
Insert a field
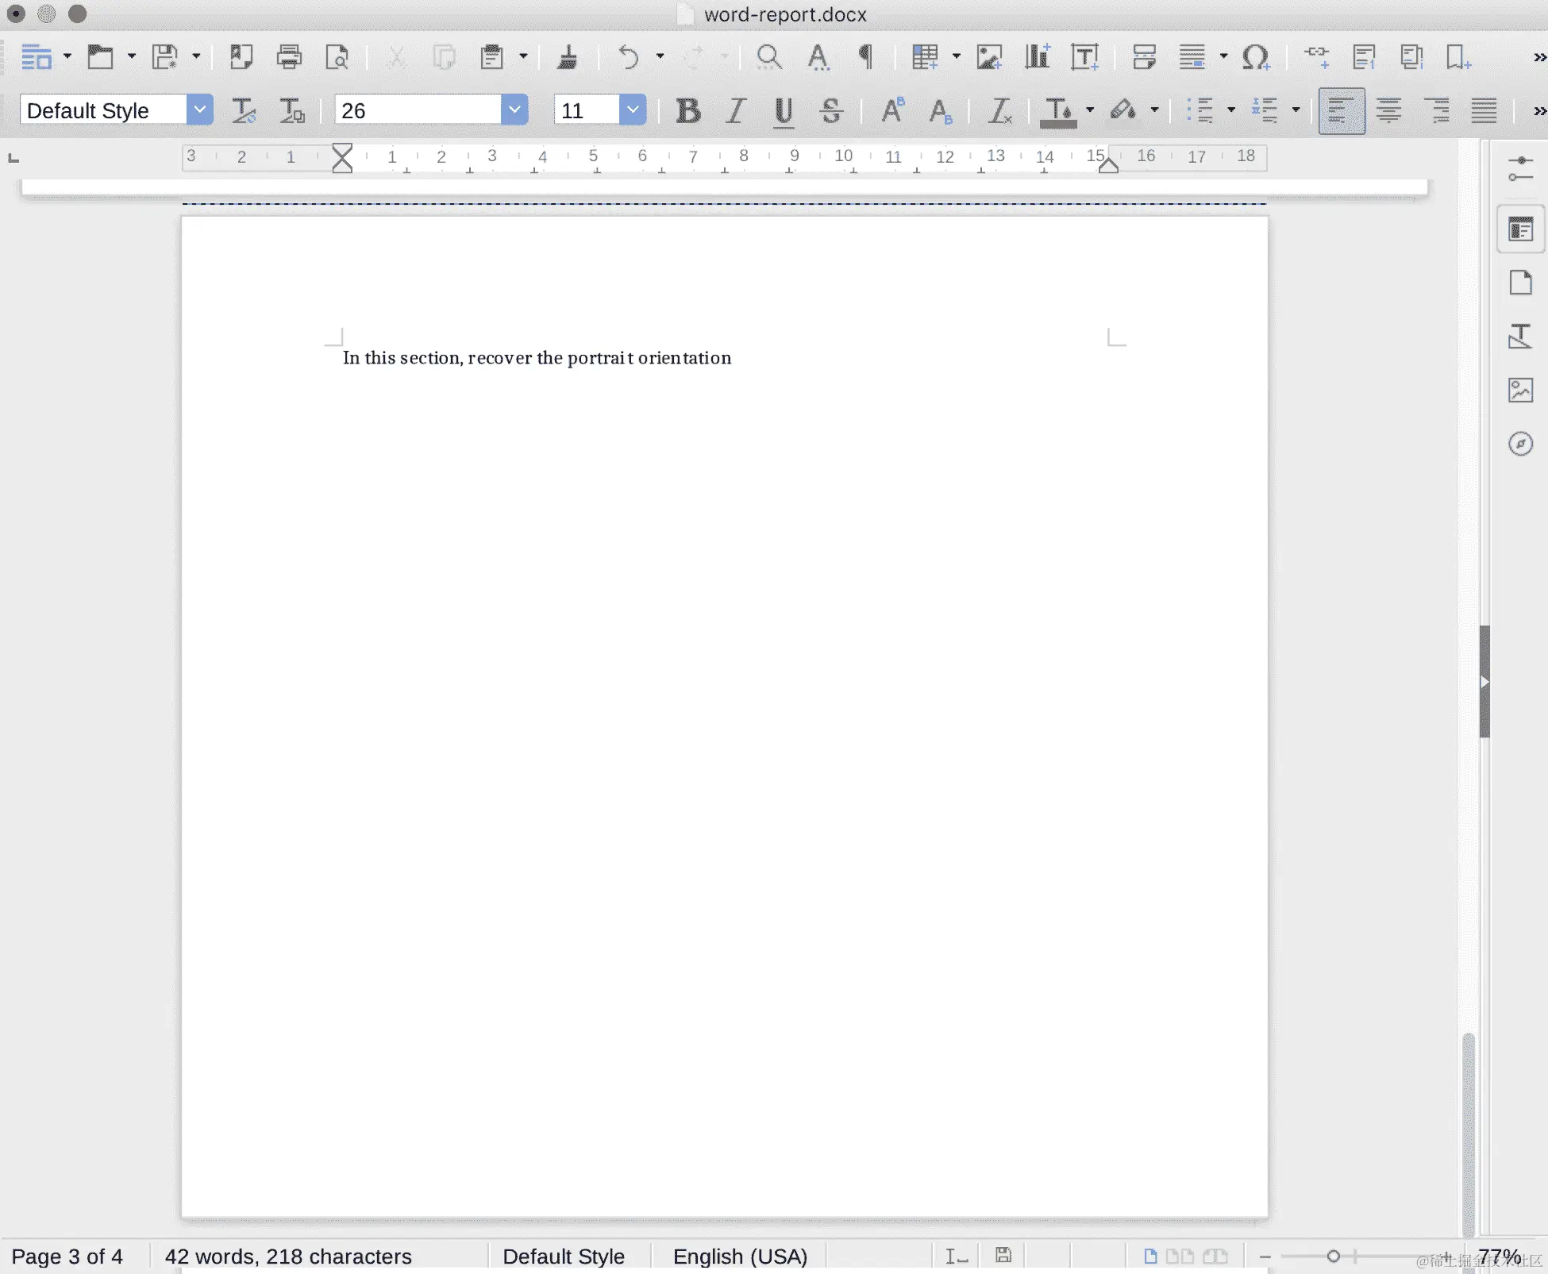tap(1192, 57)
